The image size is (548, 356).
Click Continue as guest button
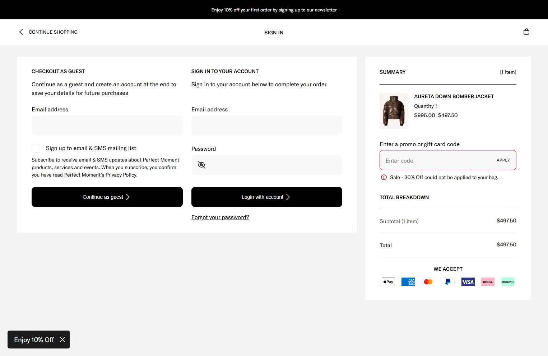[x=107, y=197]
